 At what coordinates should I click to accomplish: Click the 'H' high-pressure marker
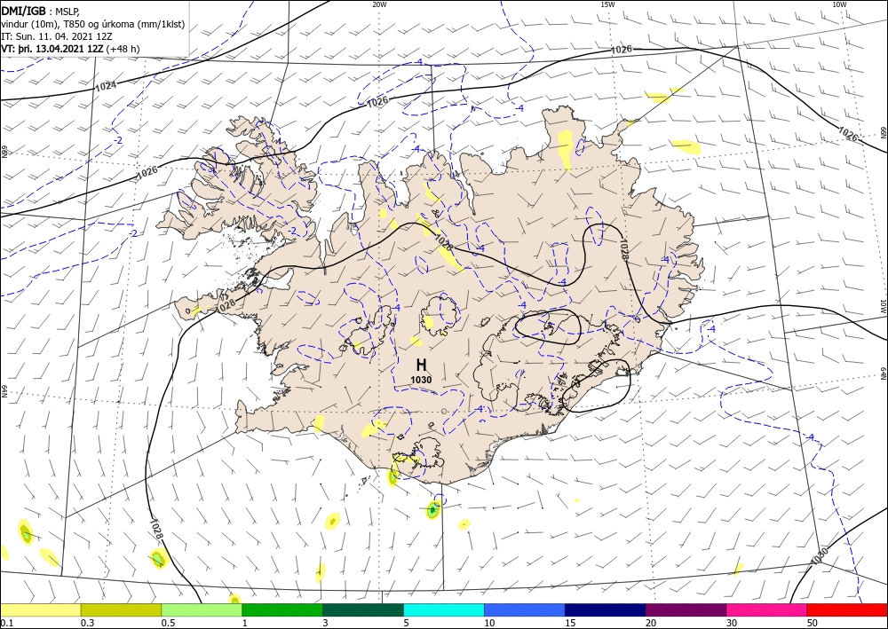(421, 366)
